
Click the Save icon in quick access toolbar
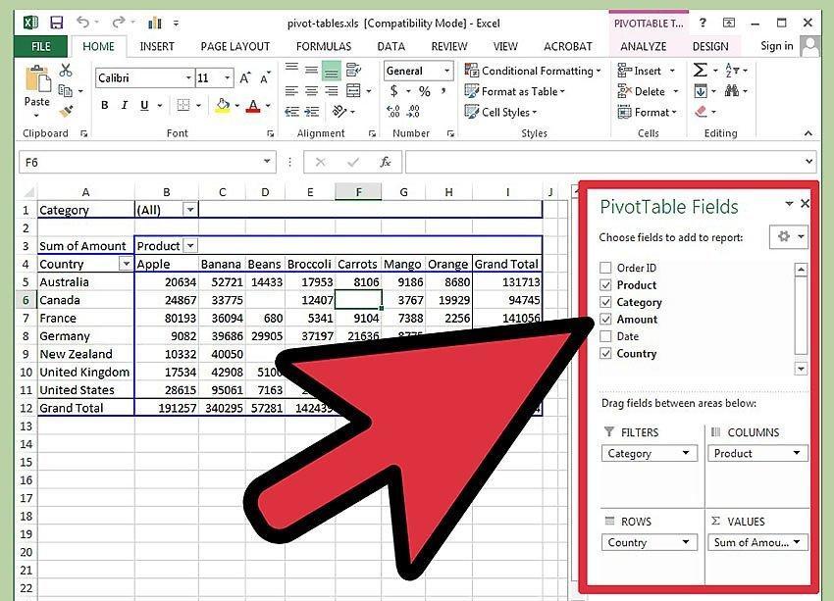pos(56,23)
